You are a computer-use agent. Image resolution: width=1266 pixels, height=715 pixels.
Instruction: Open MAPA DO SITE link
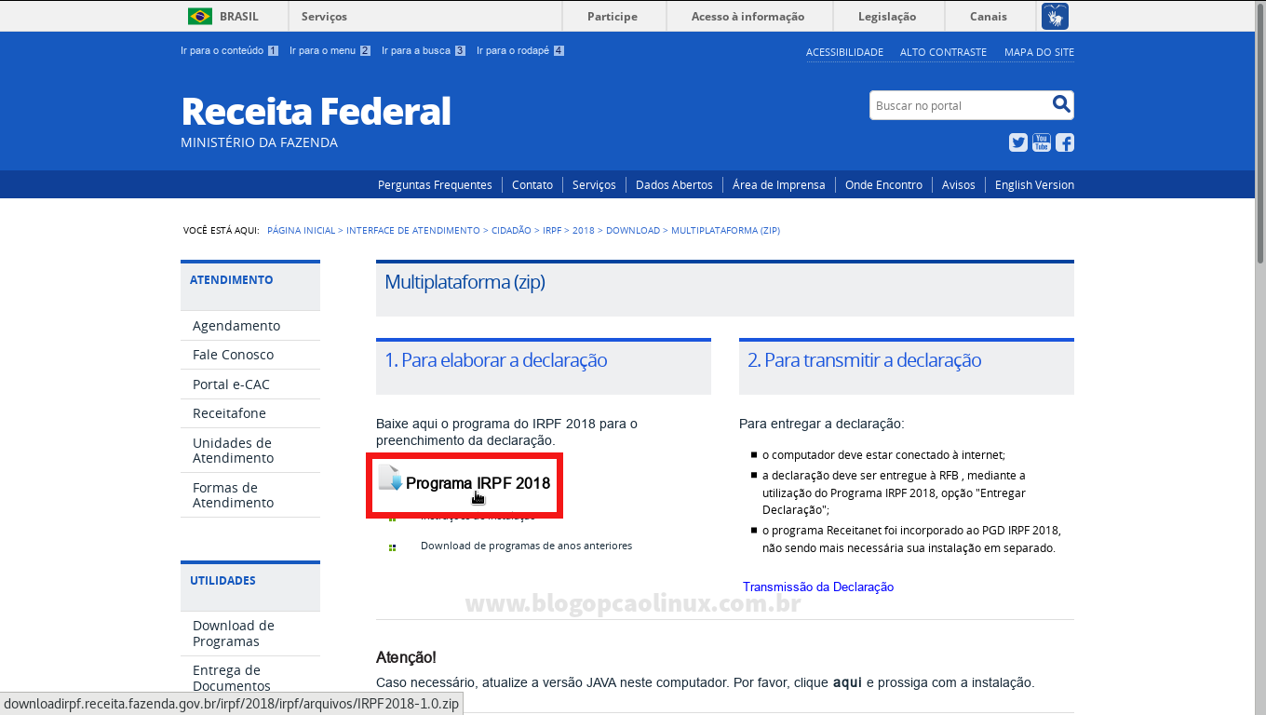pyautogui.click(x=1039, y=52)
